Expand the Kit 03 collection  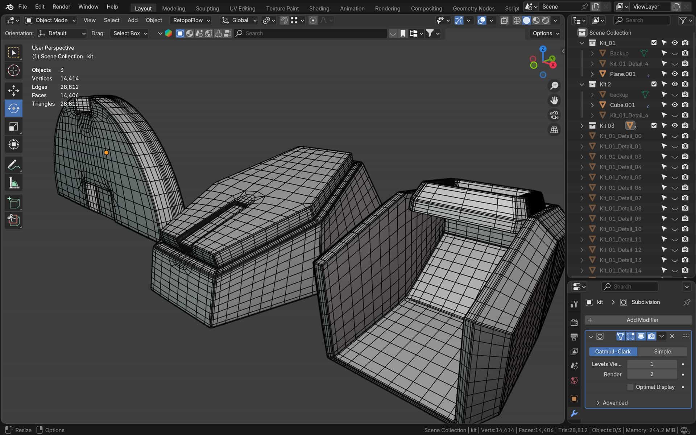click(x=582, y=126)
